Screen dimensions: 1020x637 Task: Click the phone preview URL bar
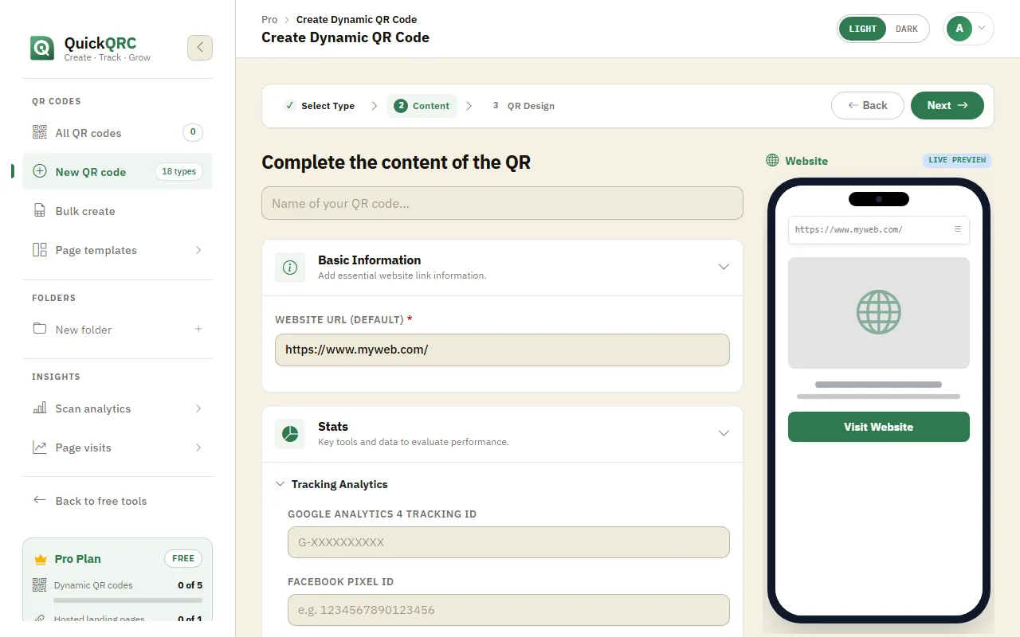(x=879, y=229)
